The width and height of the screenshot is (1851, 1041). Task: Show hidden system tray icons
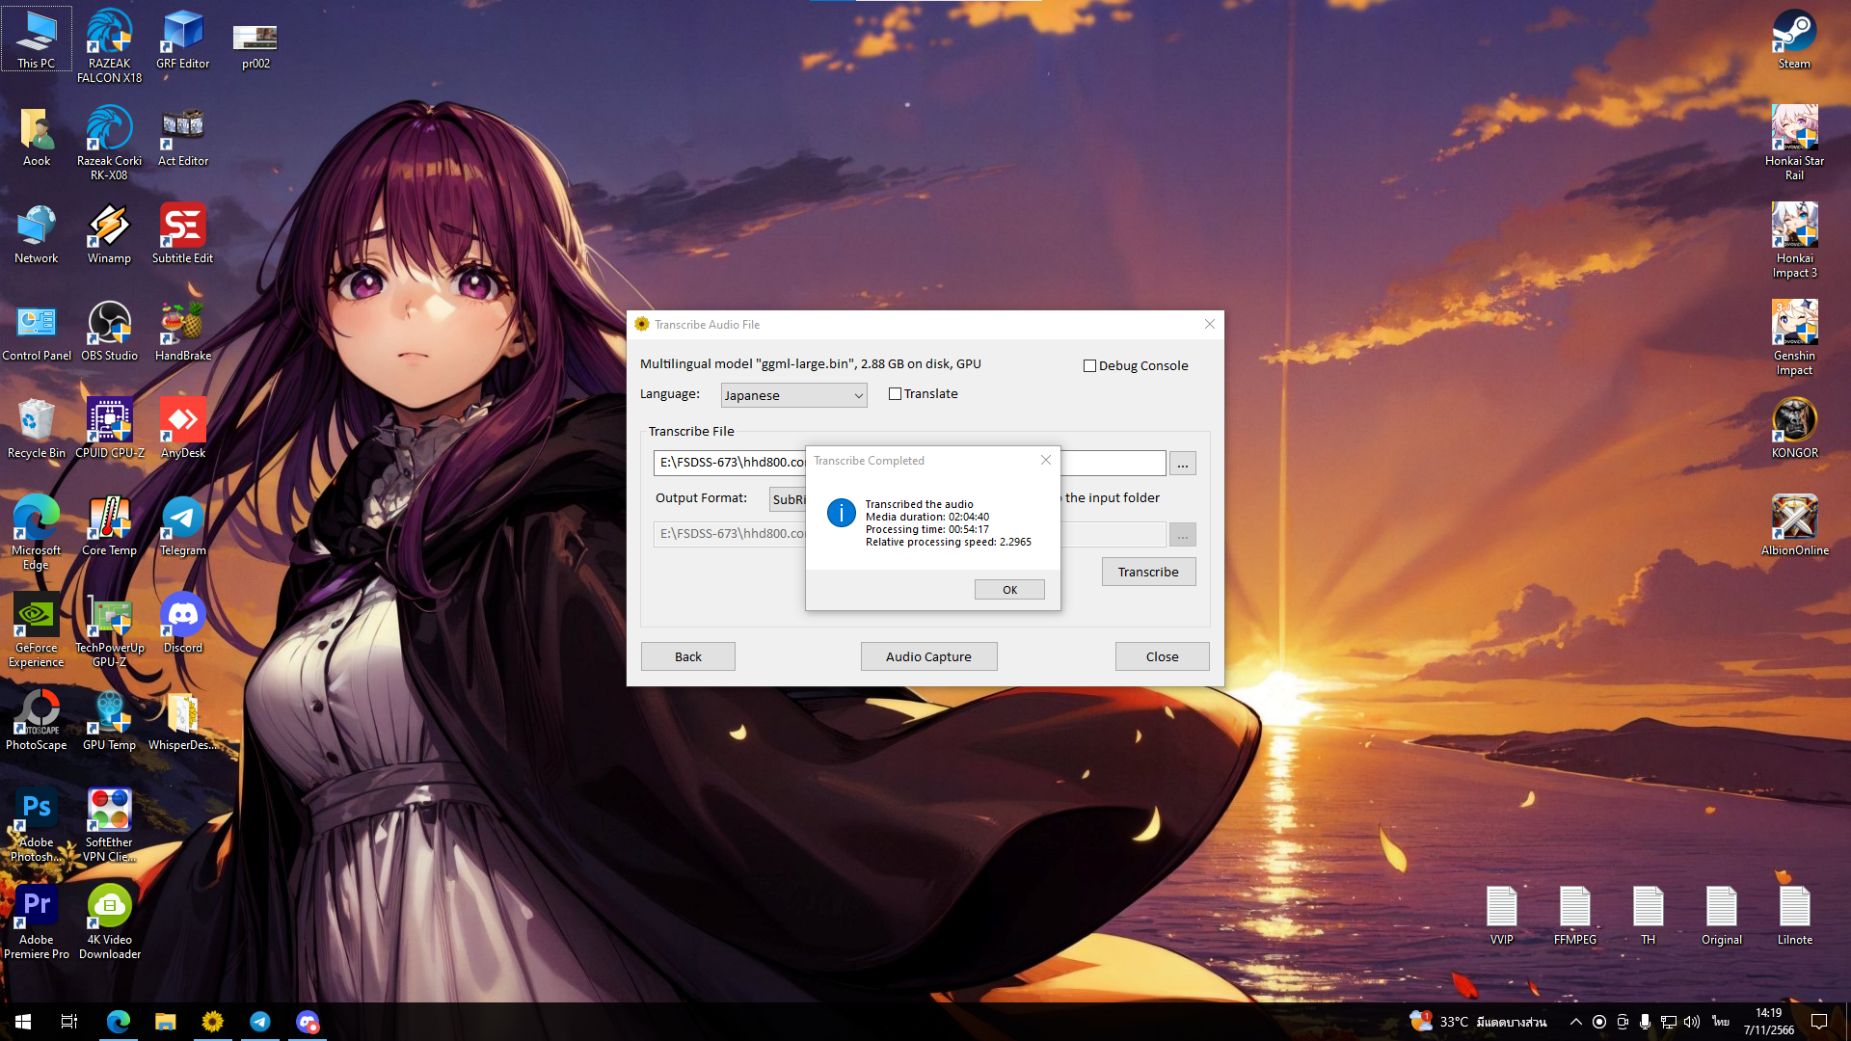pyautogui.click(x=1575, y=1022)
